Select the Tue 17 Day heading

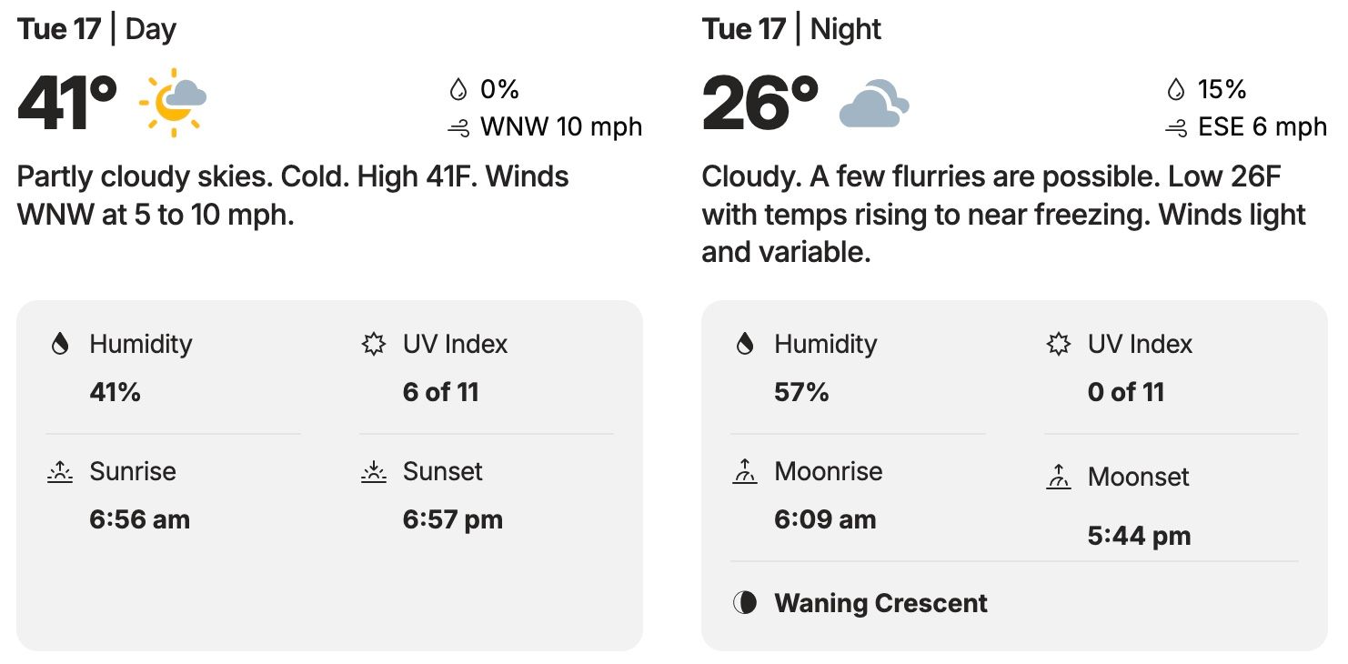[x=96, y=29]
